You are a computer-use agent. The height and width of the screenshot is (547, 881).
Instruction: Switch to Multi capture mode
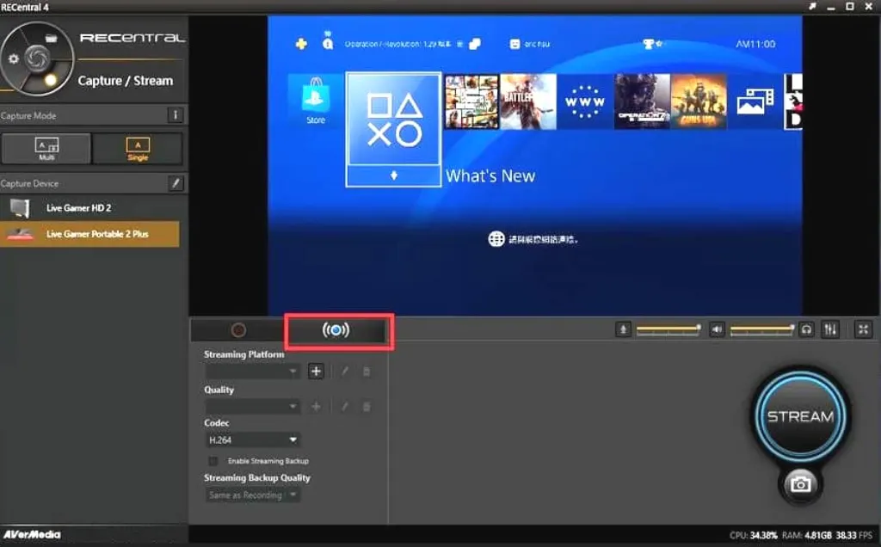pyautogui.click(x=46, y=148)
